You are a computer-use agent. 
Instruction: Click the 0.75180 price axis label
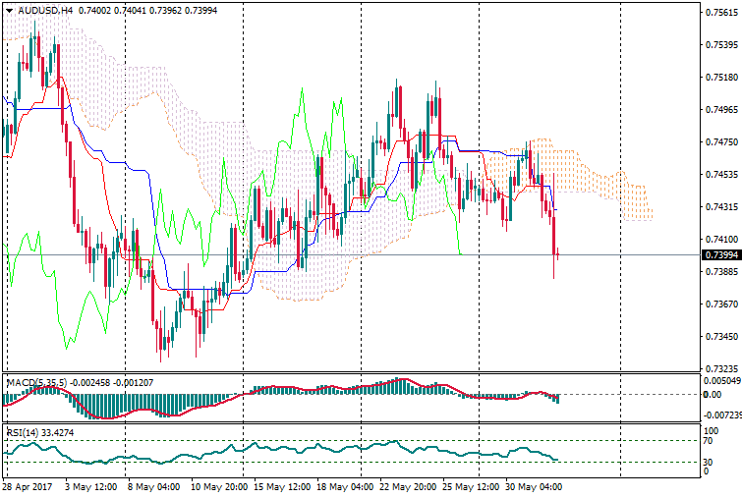pyautogui.click(x=721, y=78)
